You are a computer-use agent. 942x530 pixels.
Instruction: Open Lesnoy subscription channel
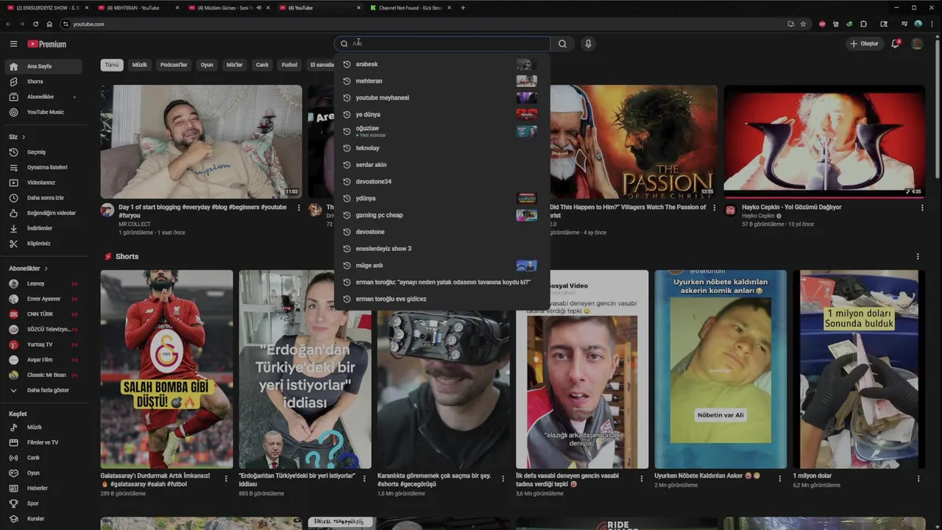pyautogui.click(x=43, y=283)
